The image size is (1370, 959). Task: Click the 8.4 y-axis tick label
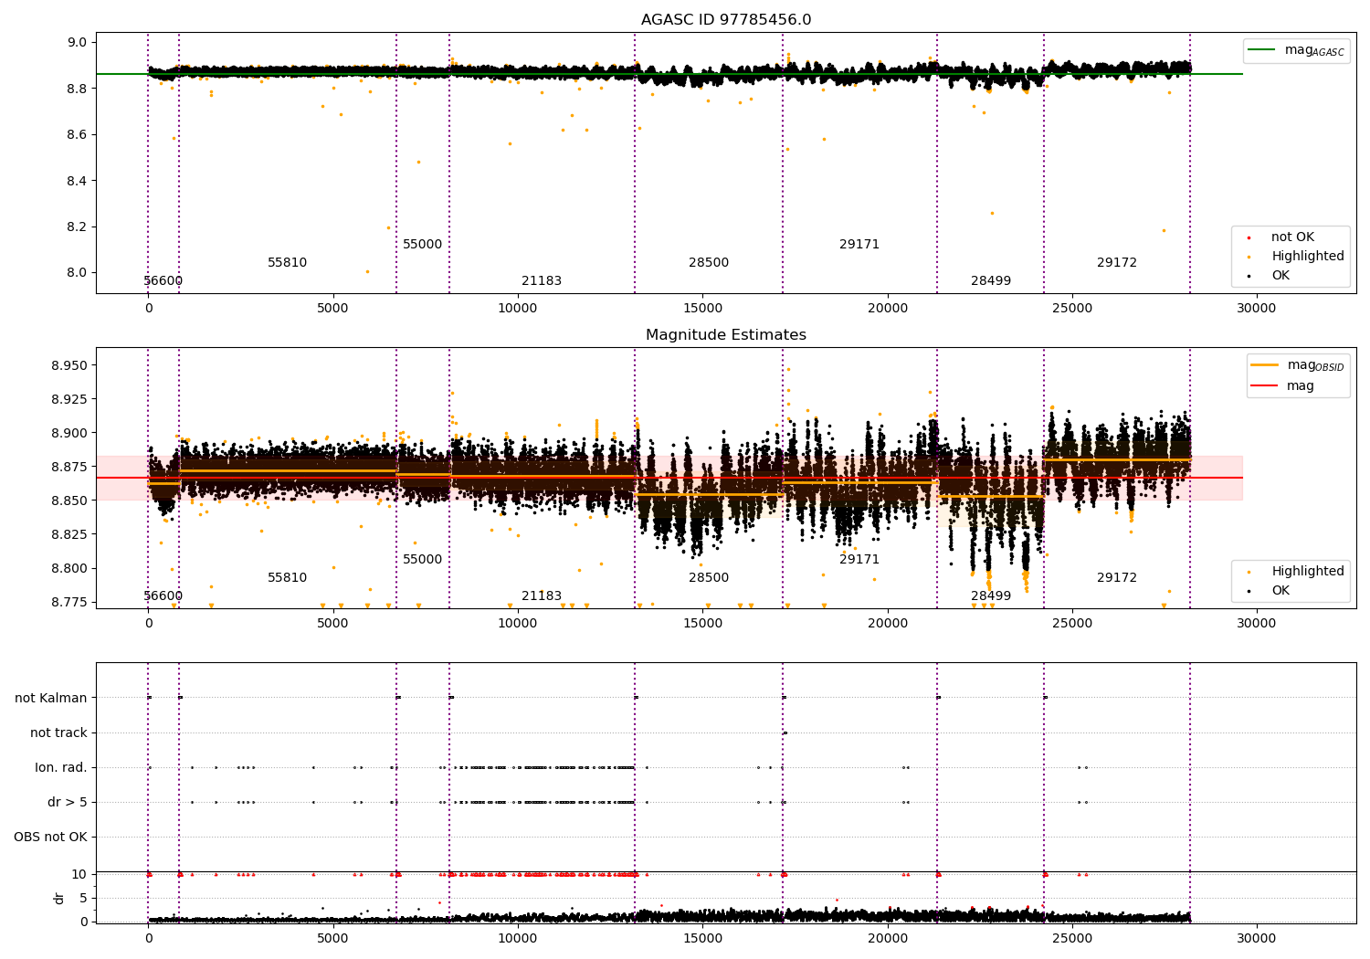(78, 181)
